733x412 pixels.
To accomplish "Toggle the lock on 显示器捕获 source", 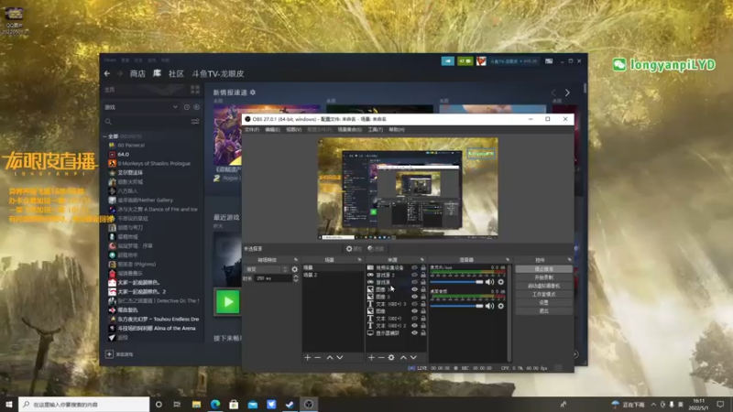I will pos(423,333).
